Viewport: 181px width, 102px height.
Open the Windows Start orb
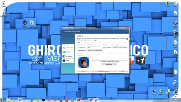(3, 100)
